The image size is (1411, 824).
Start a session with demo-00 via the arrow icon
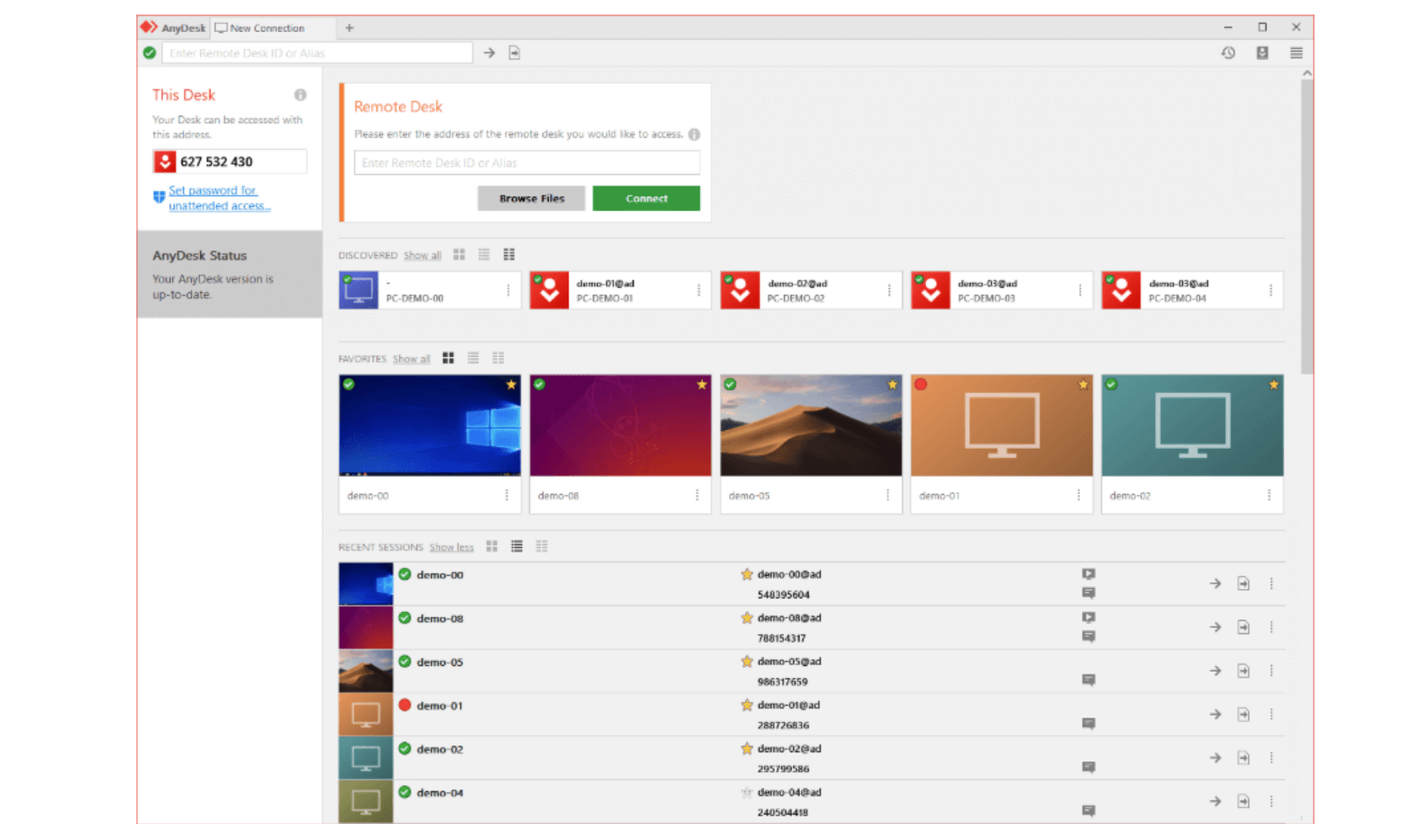point(1215,583)
